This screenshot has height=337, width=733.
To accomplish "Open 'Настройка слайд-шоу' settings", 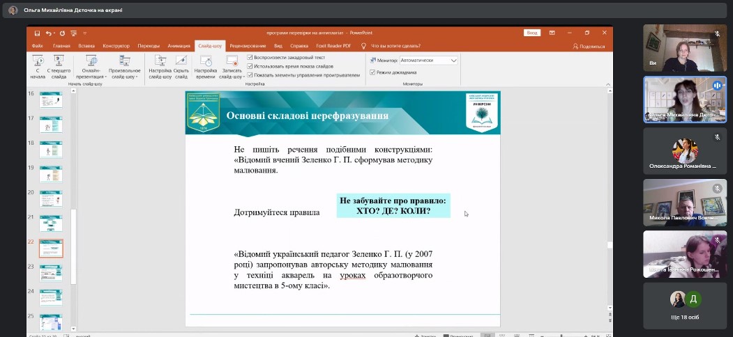I will pyautogui.click(x=160, y=67).
